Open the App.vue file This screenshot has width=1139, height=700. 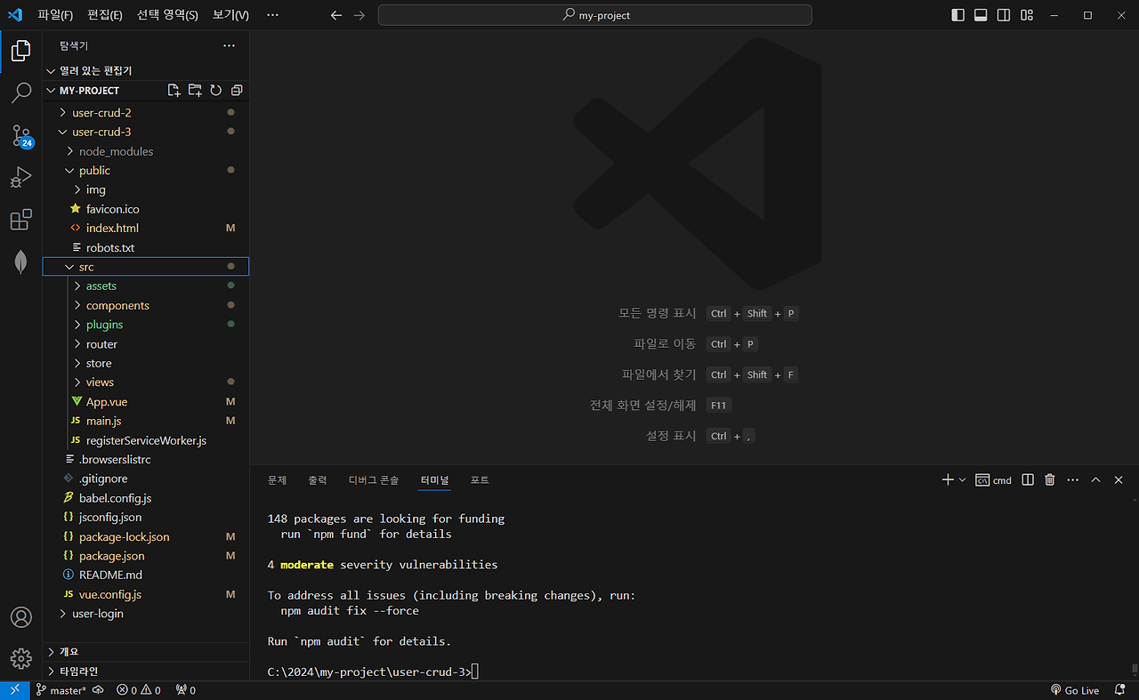pos(146,401)
